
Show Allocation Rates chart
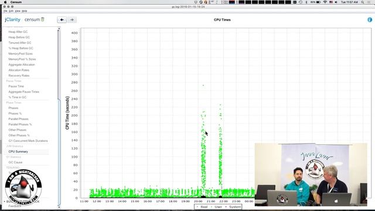coord(19,70)
